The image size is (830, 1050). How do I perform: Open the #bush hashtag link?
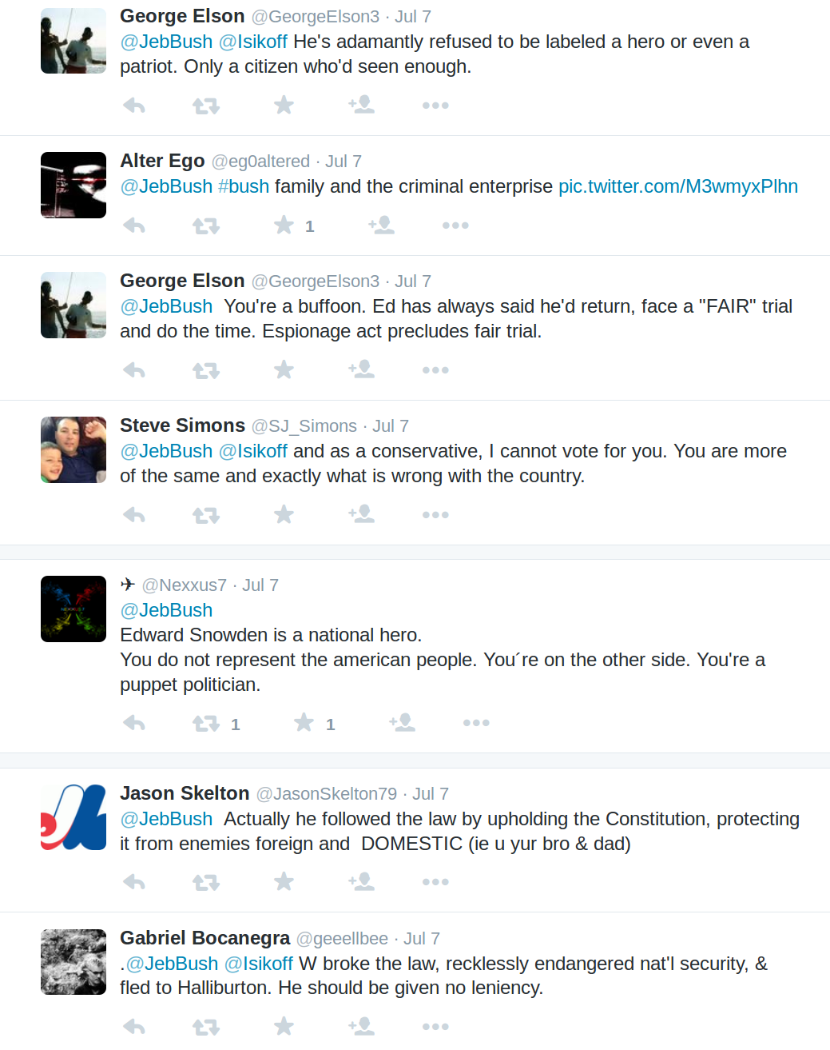coord(244,186)
